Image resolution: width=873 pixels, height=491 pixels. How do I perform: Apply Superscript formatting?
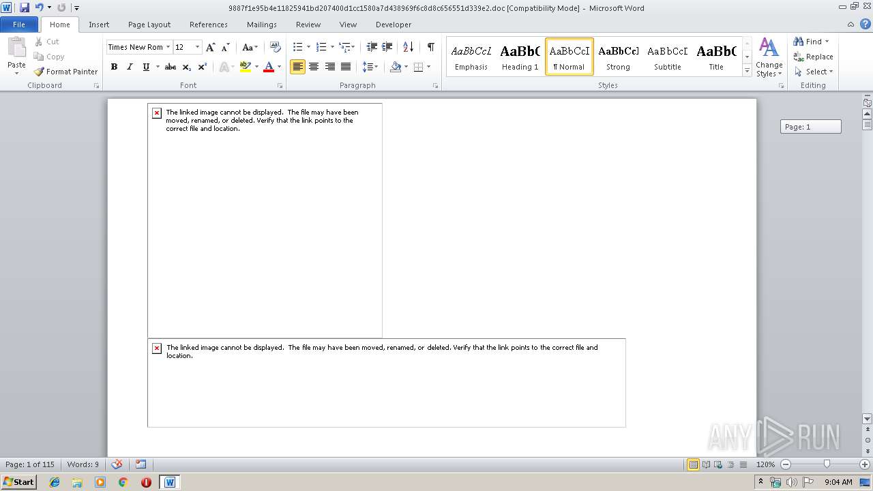[x=203, y=67]
